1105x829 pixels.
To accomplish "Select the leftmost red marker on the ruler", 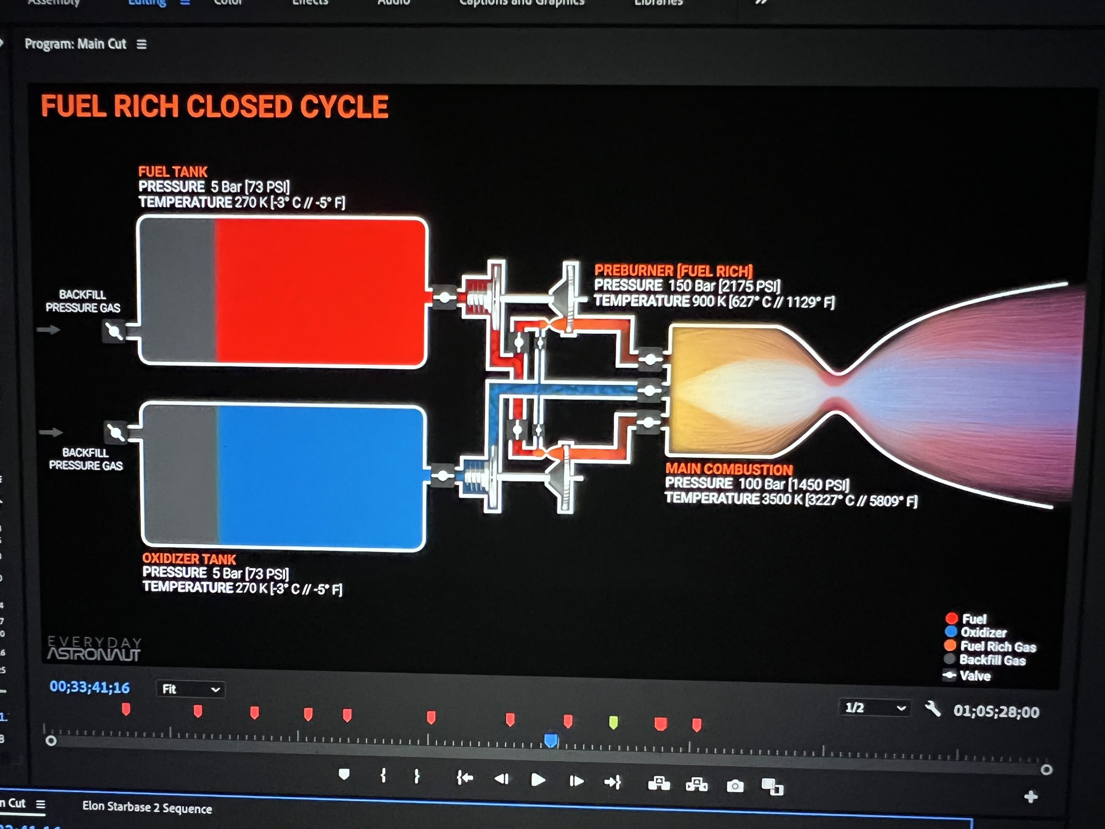I will (126, 709).
